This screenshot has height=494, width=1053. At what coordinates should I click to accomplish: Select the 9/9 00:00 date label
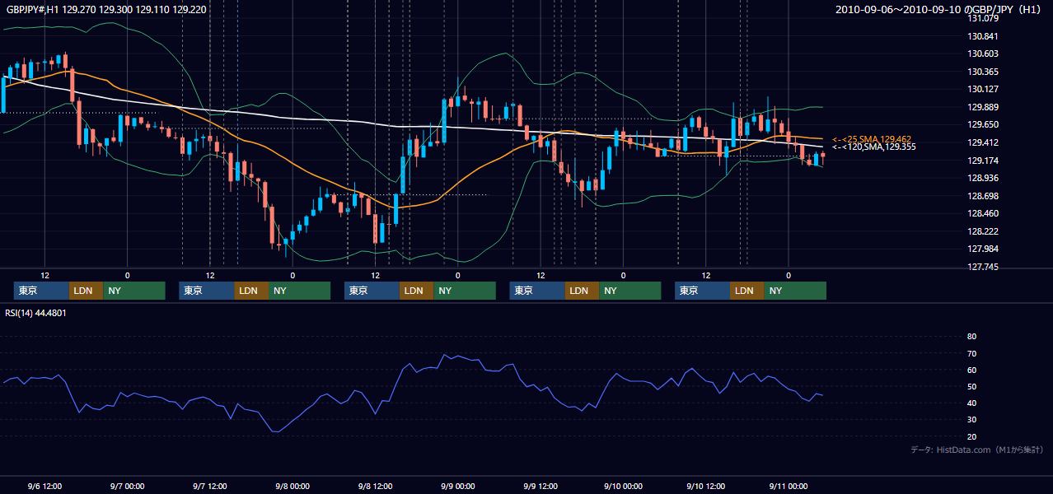click(x=457, y=486)
